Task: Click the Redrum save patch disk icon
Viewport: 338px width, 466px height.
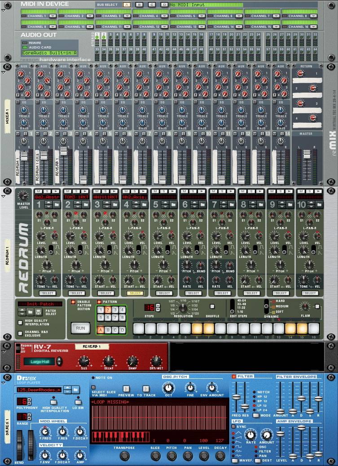Action: [39, 311]
